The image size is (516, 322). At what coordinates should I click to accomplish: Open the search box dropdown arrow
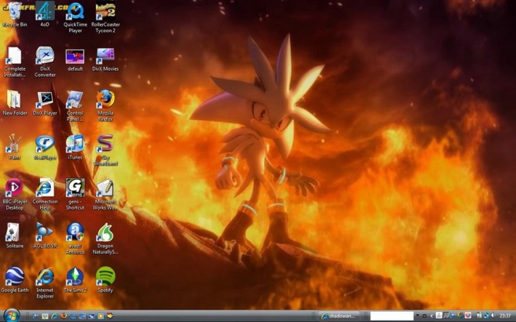(418, 315)
